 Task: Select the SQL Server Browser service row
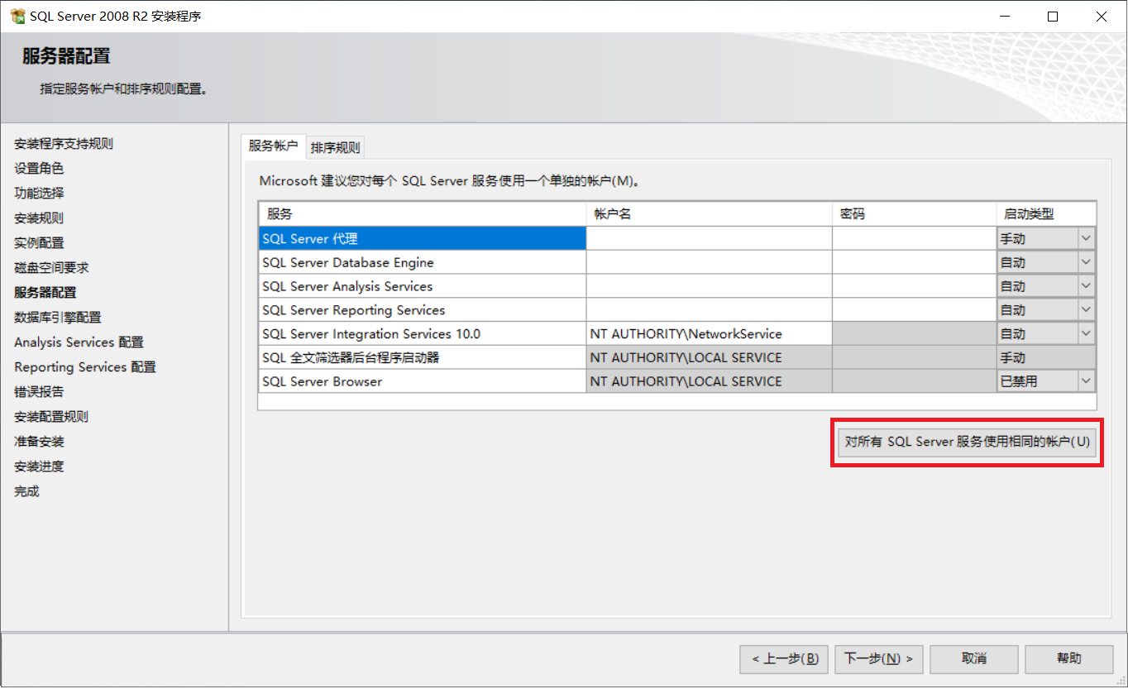[423, 381]
